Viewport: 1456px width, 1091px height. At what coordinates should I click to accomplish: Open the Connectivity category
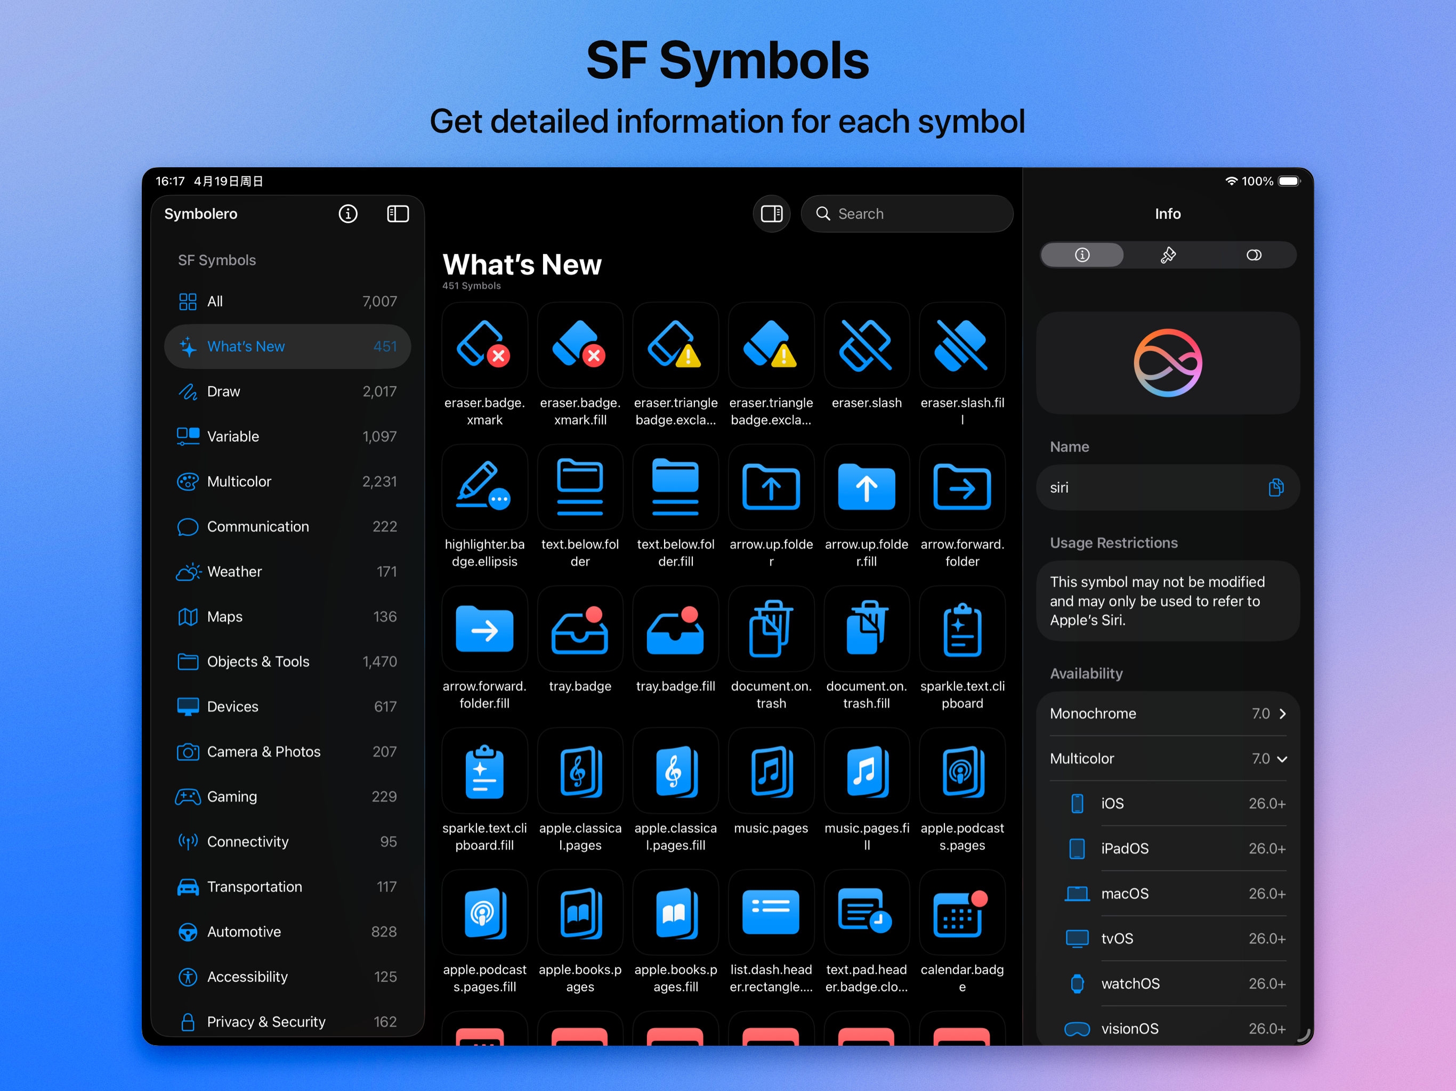tap(288, 842)
